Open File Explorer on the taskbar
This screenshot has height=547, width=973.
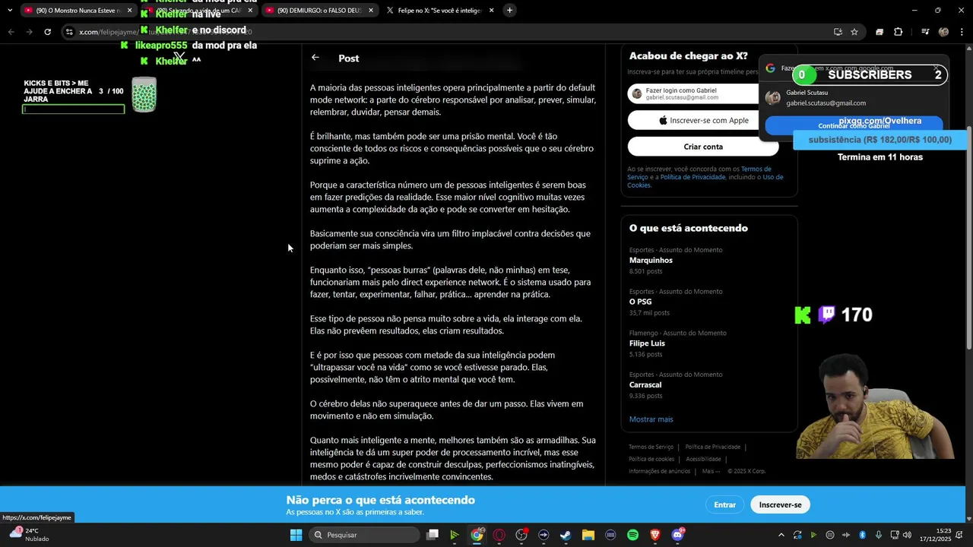(x=588, y=535)
